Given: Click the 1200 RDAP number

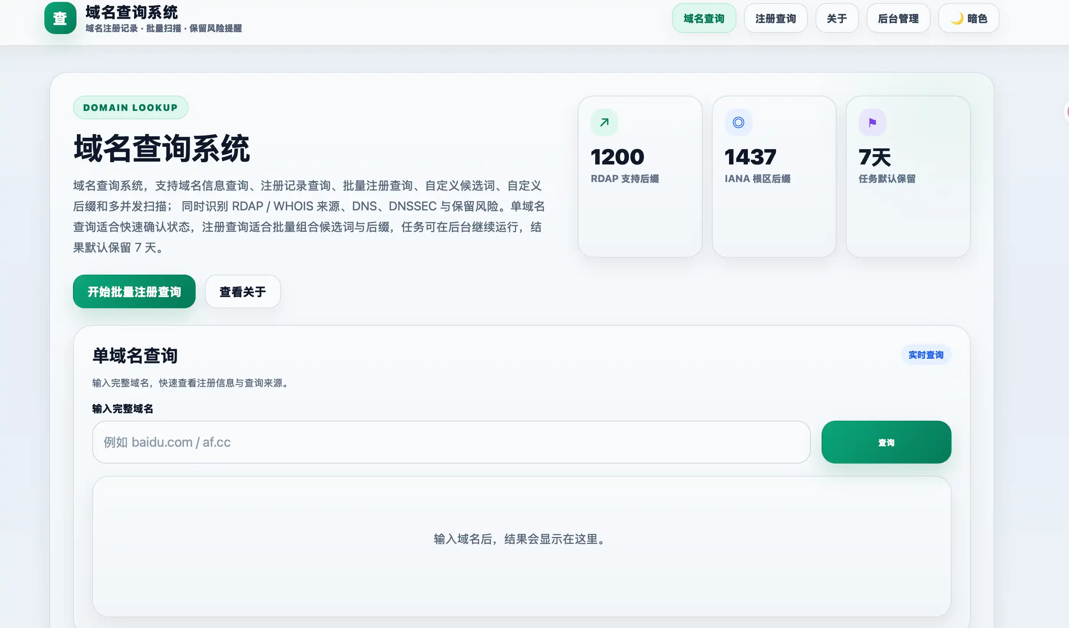Looking at the screenshot, I should [x=617, y=157].
